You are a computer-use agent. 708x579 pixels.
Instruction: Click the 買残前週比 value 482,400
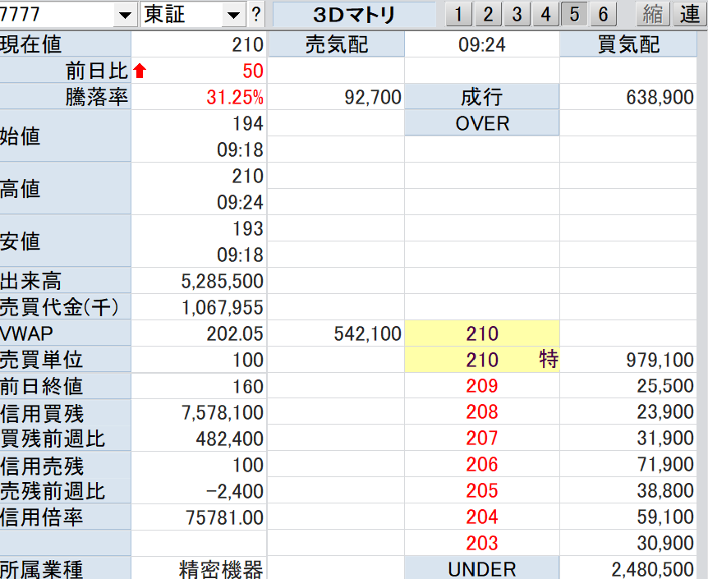coord(229,439)
